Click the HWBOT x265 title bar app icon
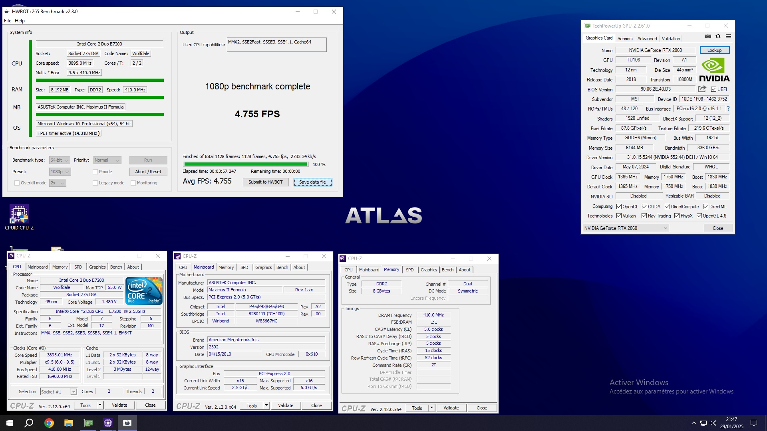 7,12
